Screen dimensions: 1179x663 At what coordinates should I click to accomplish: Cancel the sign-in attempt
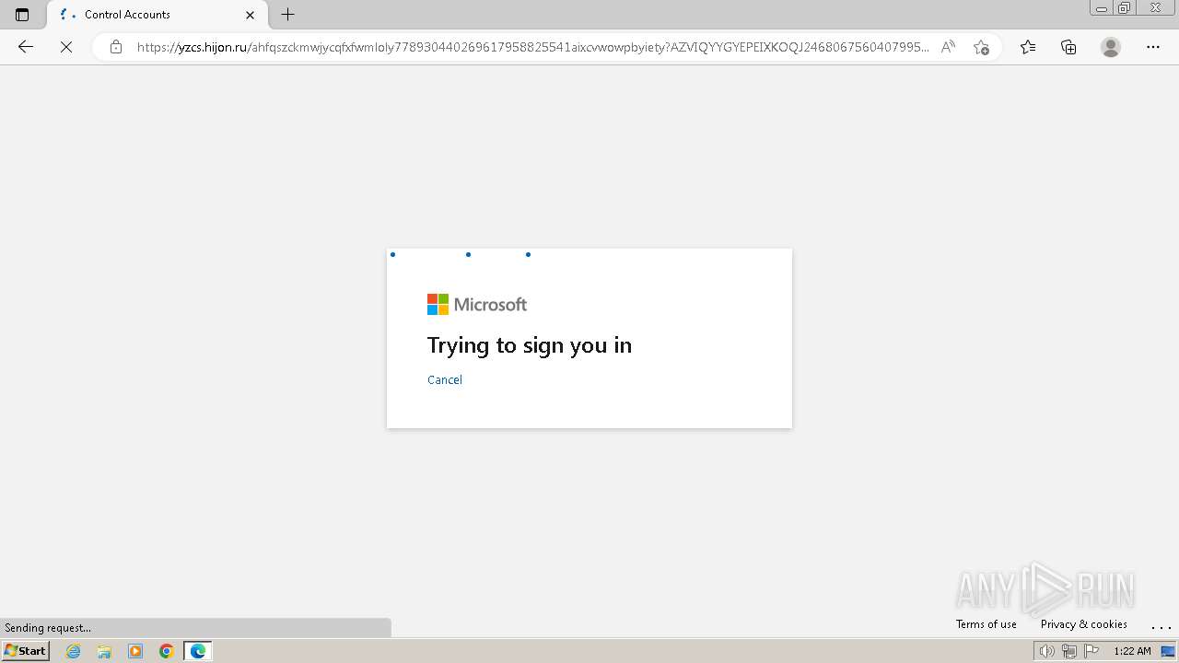point(445,379)
